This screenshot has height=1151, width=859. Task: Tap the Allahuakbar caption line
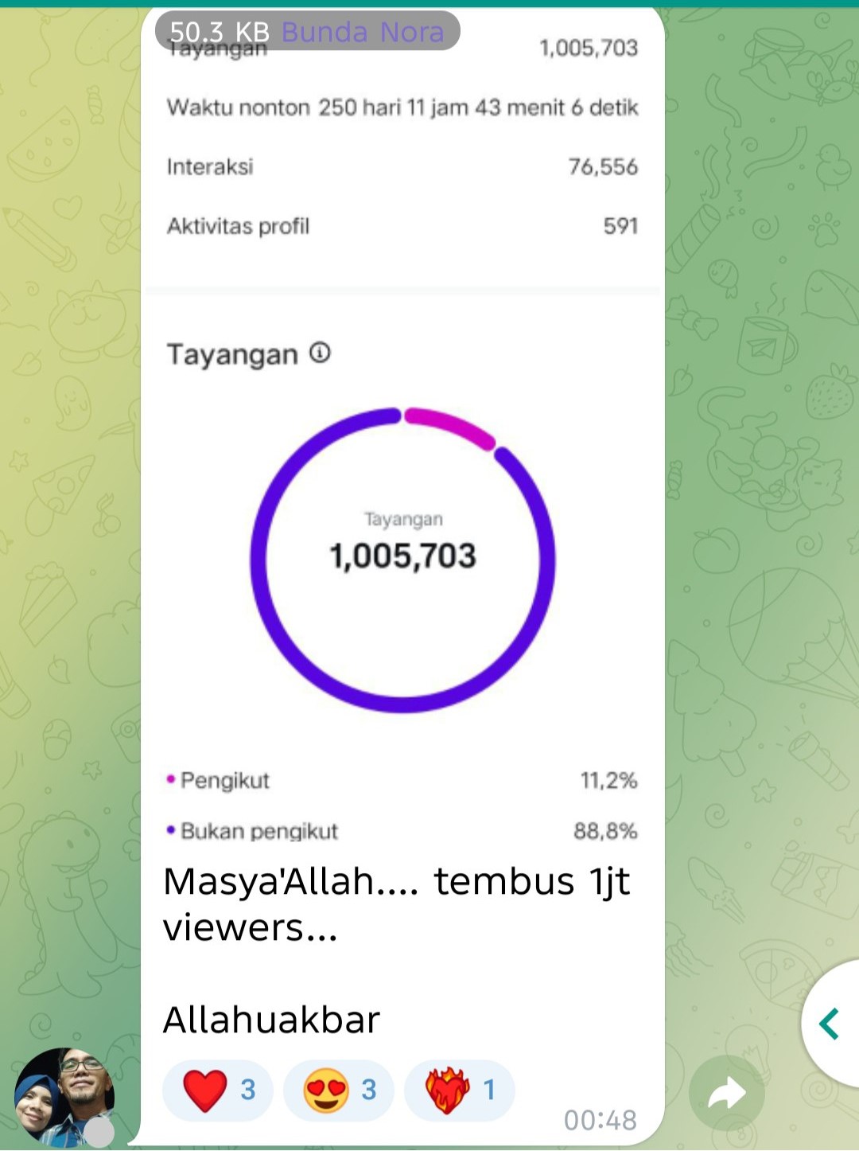click(271, 1020)
